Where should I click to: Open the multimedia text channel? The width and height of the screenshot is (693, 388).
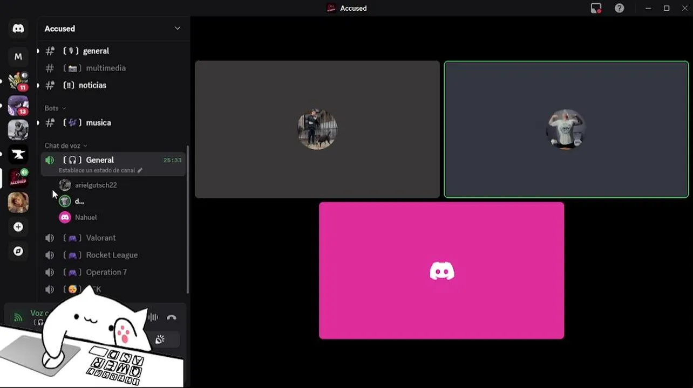coord(113,68)
